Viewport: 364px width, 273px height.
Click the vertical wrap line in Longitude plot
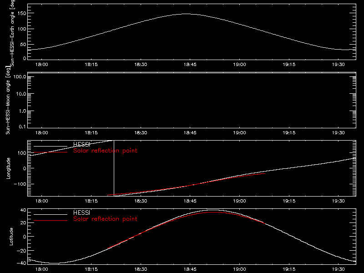(114, 168)
